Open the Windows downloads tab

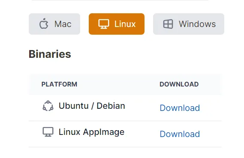pyautogui.click(x=189, y=24)
